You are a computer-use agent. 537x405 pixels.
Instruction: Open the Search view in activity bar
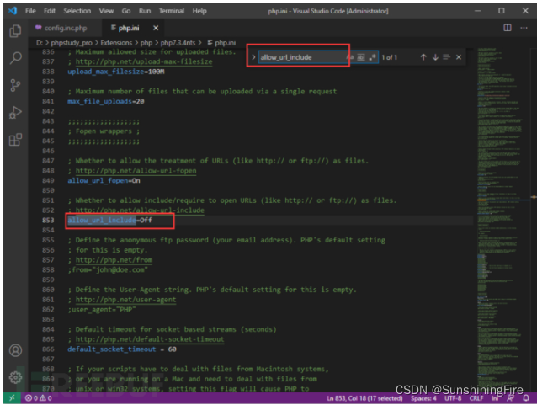click(15, 58)
